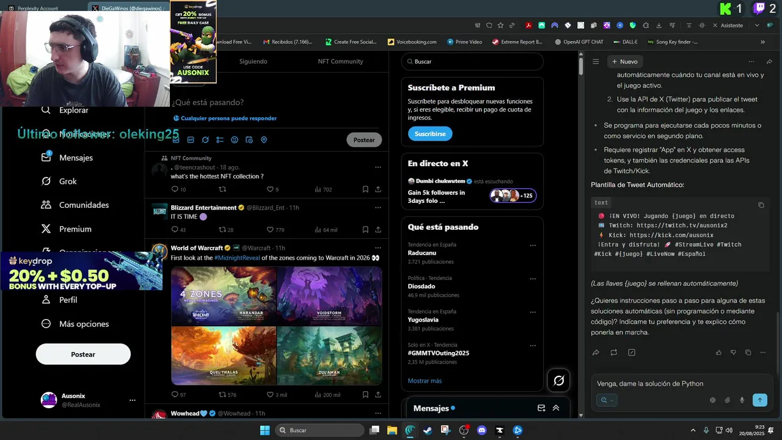The image size is (782, 440).
Task: Open options for the Diosdado trend
Action: [x=533, y=279]
